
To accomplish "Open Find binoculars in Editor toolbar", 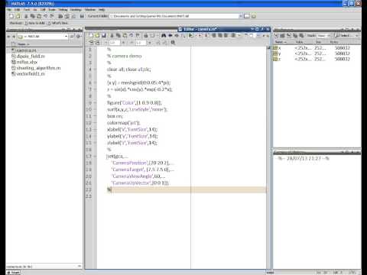I will (164, 35).
